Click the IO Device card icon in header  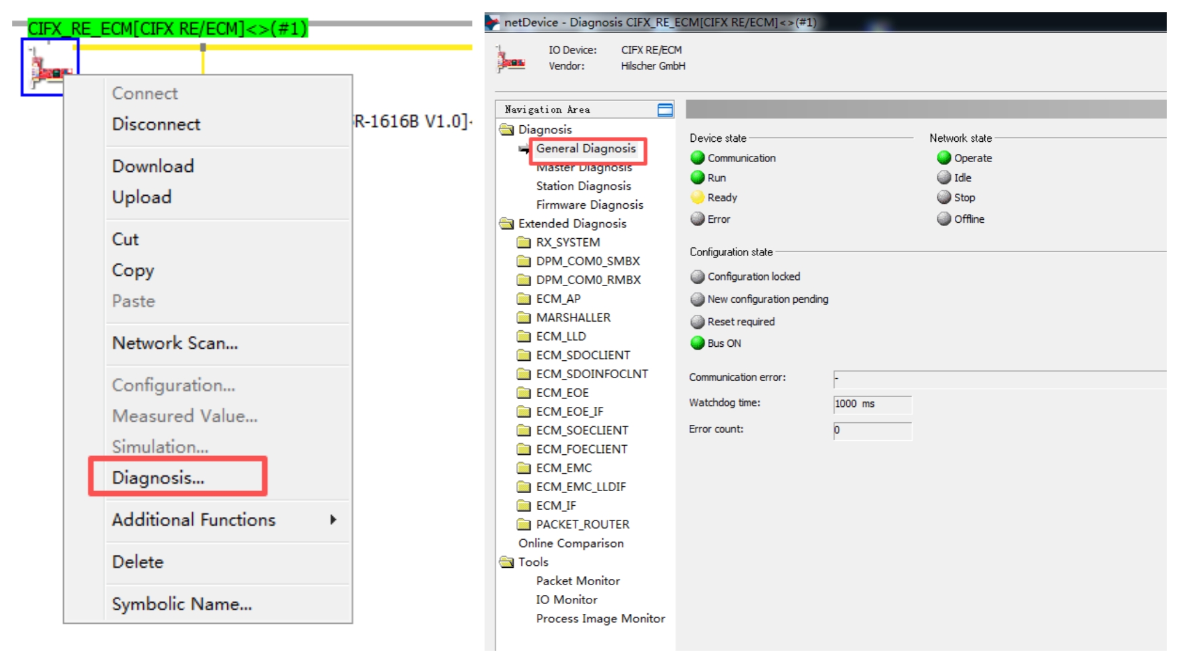[511, 59]
